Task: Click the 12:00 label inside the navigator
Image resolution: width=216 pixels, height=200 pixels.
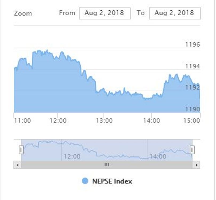Action: pos(72,156)
